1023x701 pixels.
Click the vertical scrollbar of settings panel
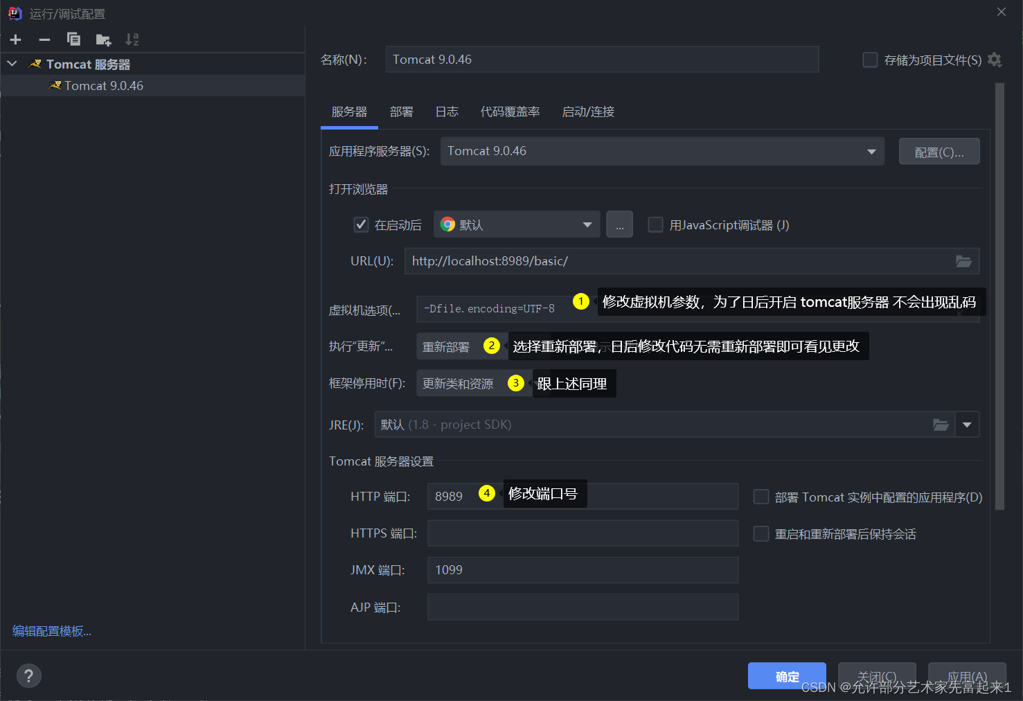999,296
